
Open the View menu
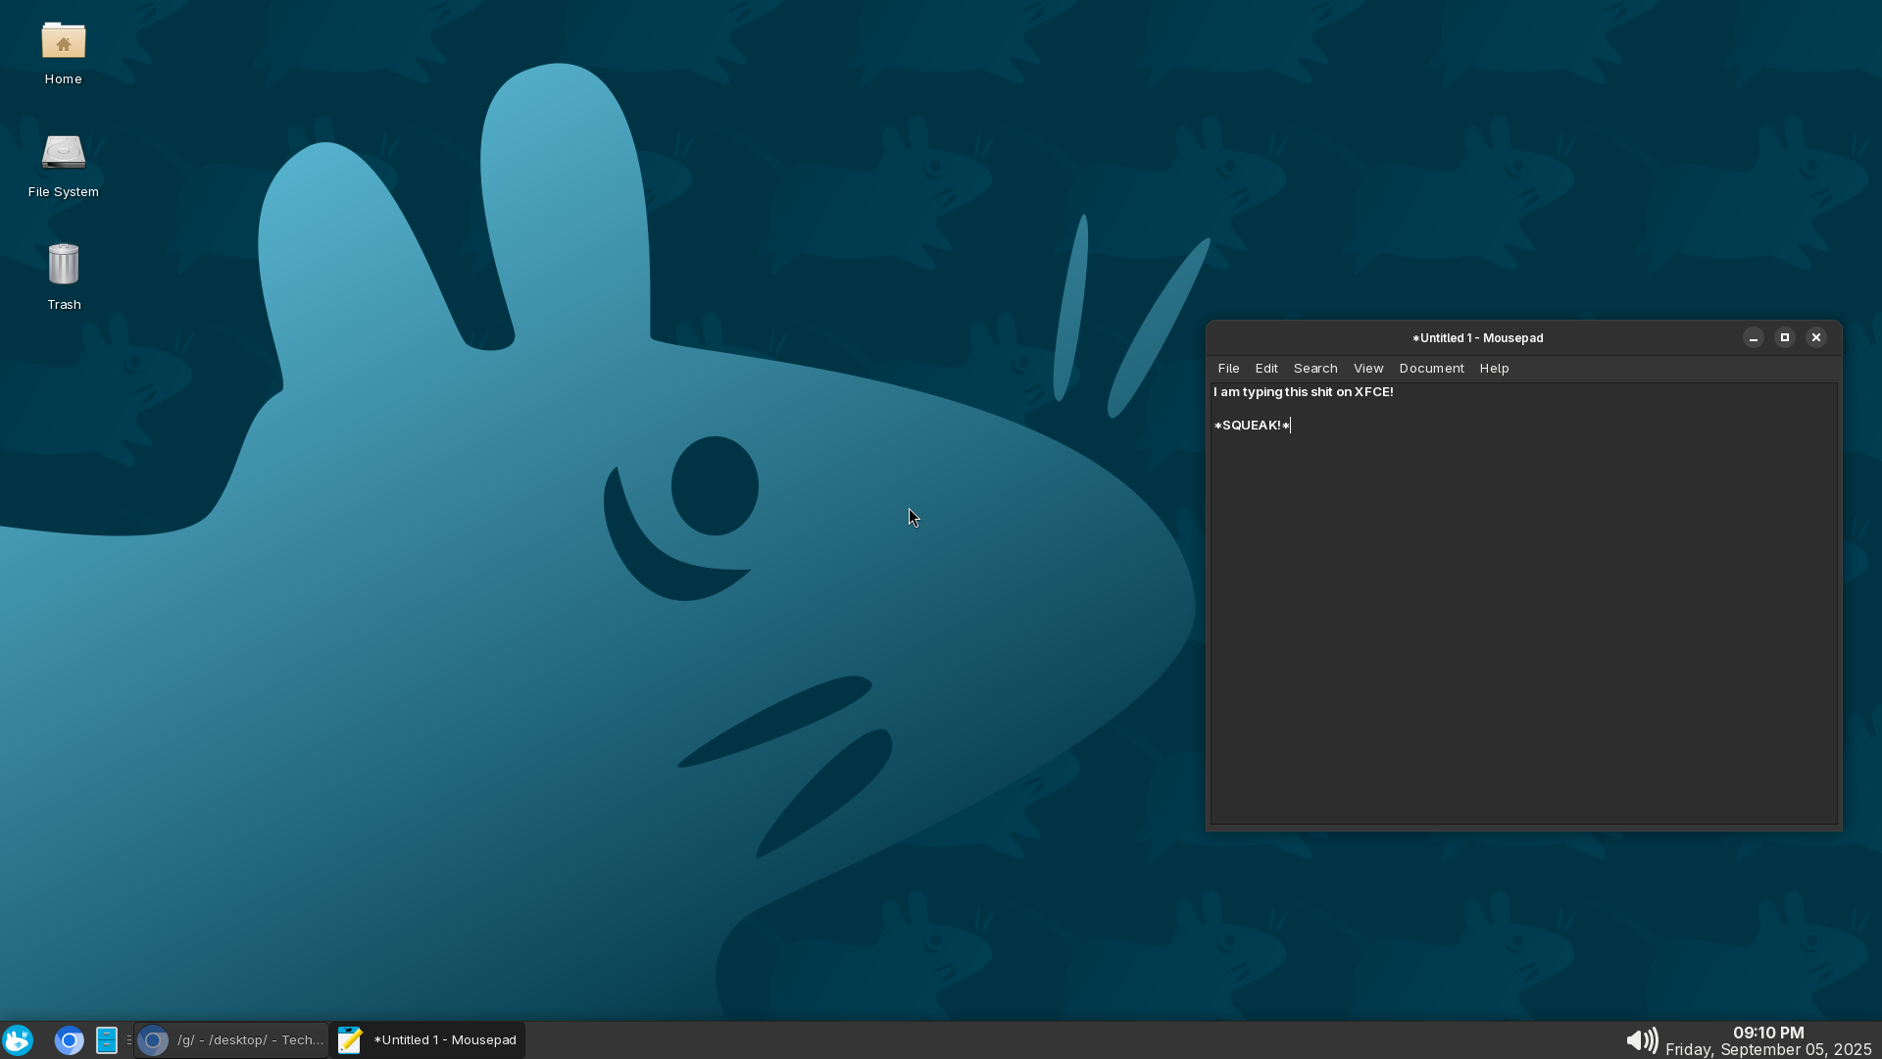pos(1368,369)
